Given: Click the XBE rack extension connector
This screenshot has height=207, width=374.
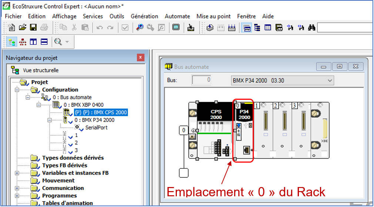Looking at the screenshot, I should pyautogui.click(x=325, y=129).
